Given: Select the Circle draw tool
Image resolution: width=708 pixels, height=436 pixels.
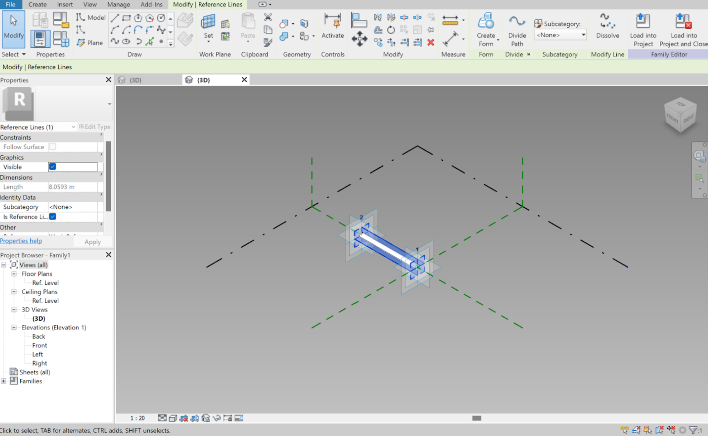Looking at the screenshot, I should click(161, 18).
